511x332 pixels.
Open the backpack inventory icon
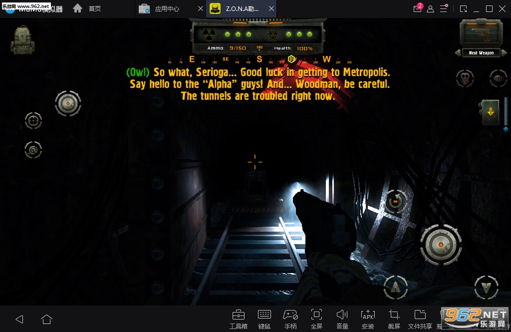(22, 40)
